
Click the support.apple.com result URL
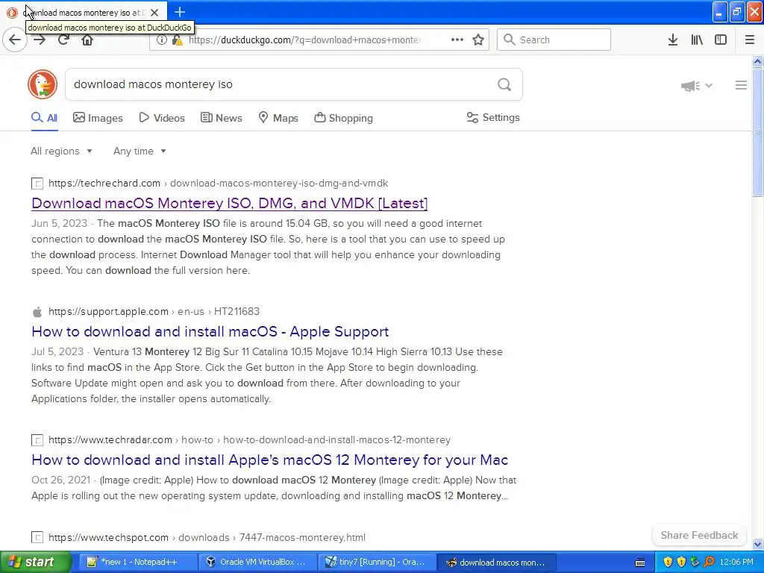coord(154,311)
